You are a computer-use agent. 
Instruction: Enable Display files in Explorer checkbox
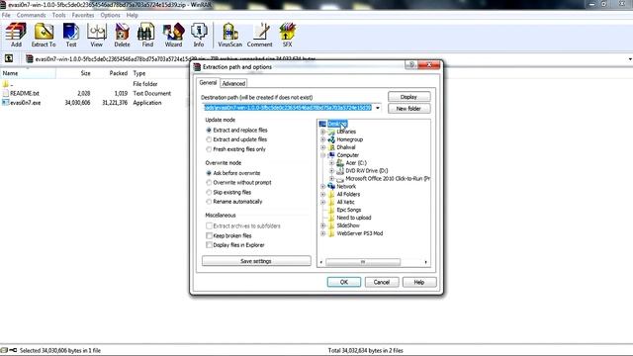coord(209,245)
